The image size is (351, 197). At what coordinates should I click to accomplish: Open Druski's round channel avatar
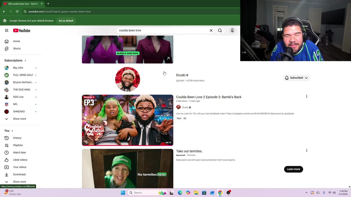(128, 79)
